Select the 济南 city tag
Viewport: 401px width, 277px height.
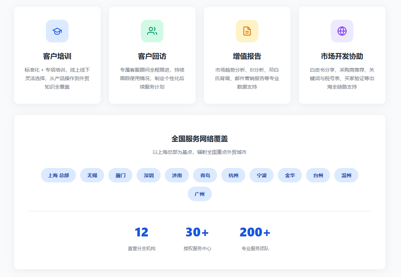click(x=177, y=175)
